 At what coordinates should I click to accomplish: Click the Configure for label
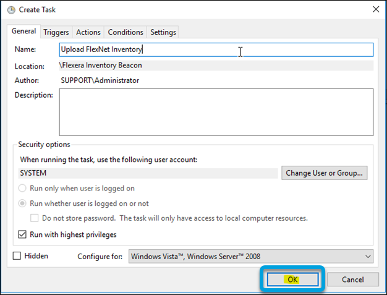[100, 257]
